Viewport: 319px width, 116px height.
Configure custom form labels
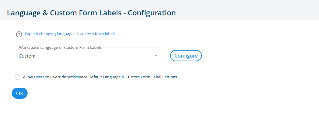point(186,56)
